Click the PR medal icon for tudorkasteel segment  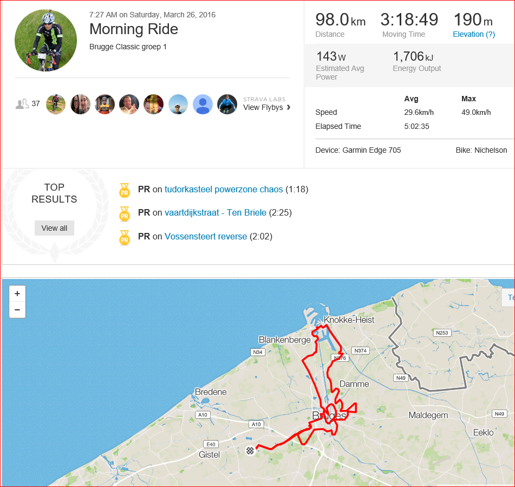tap(125, 190)
